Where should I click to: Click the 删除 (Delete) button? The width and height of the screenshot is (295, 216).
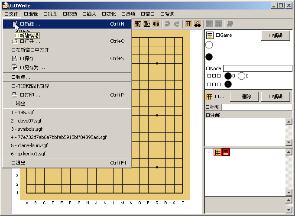click(x=244, y=97)
